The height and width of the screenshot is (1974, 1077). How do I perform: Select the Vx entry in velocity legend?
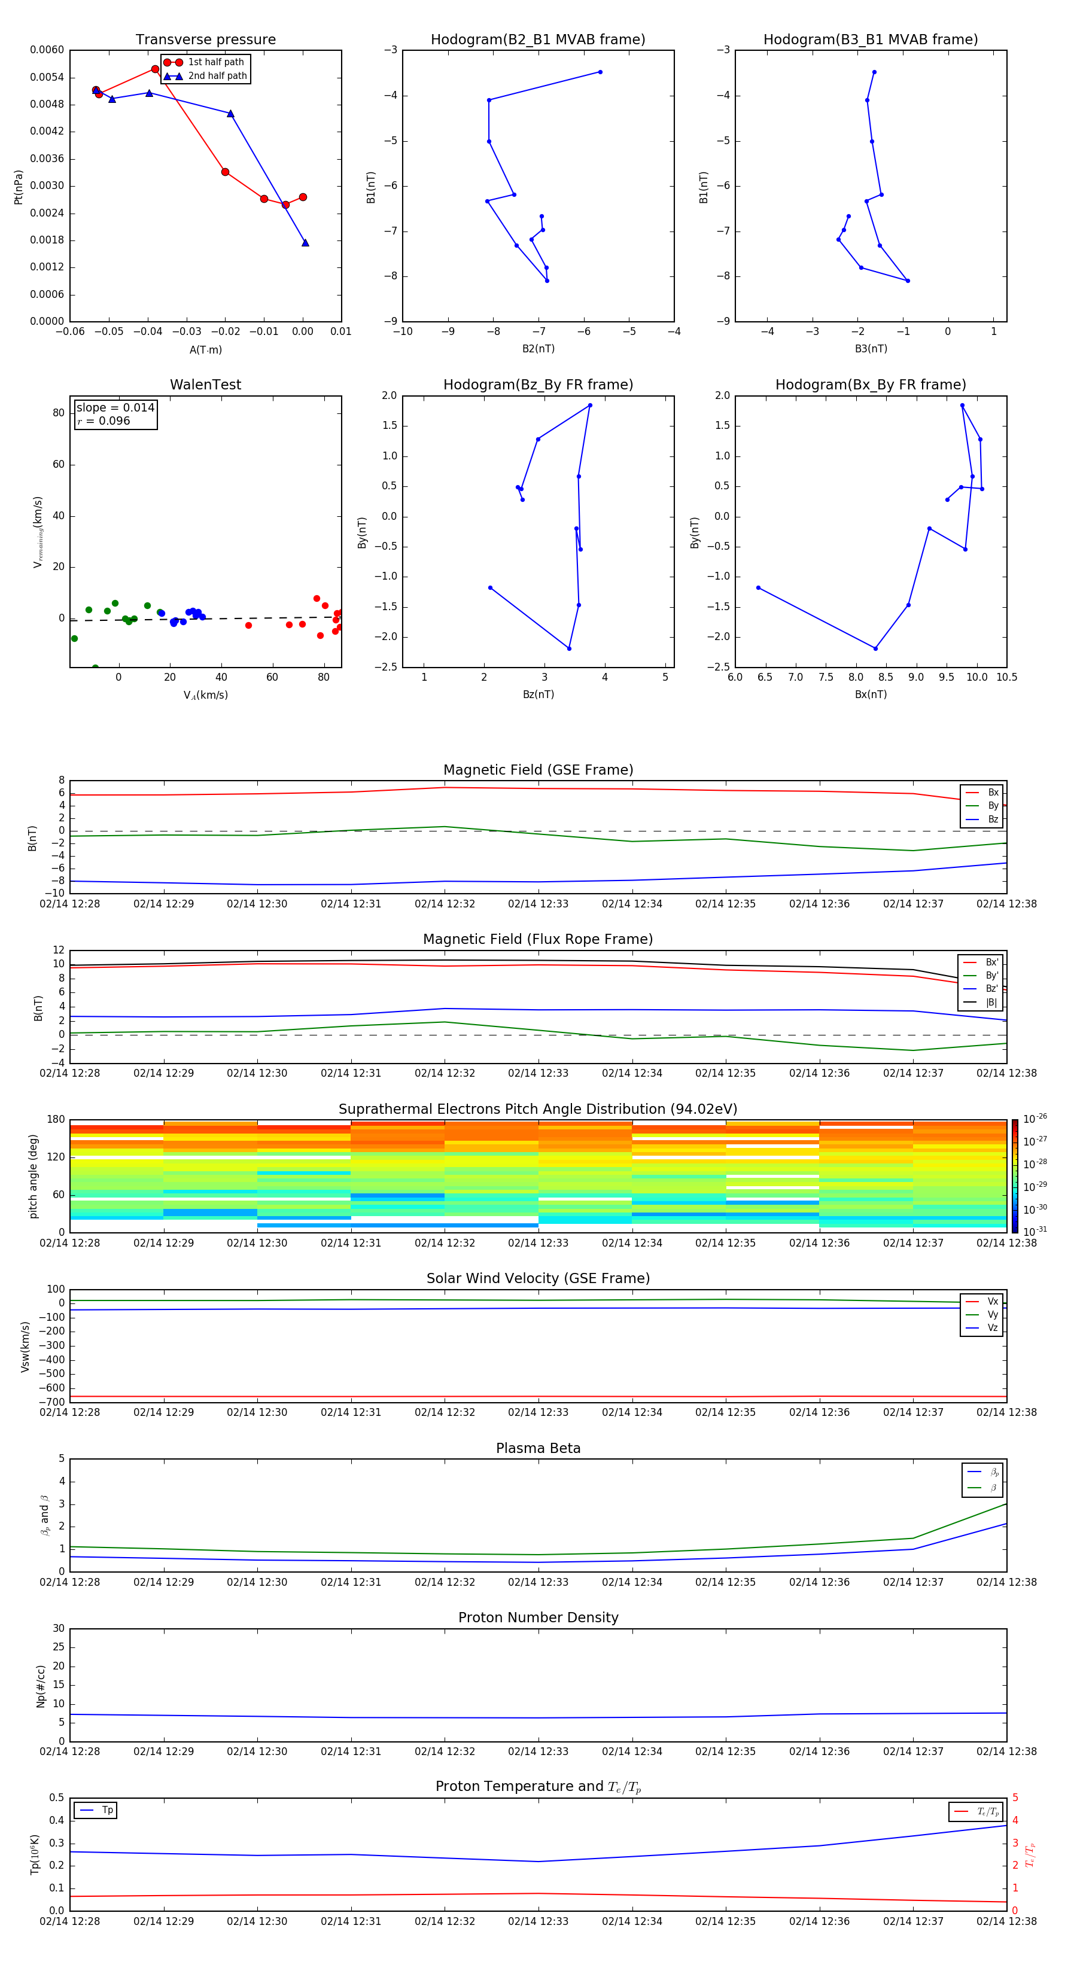click(x=982, y=1301)
